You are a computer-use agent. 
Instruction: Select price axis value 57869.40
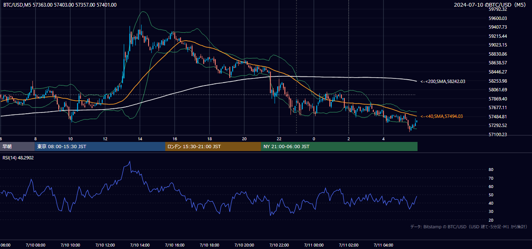[497, 99]
